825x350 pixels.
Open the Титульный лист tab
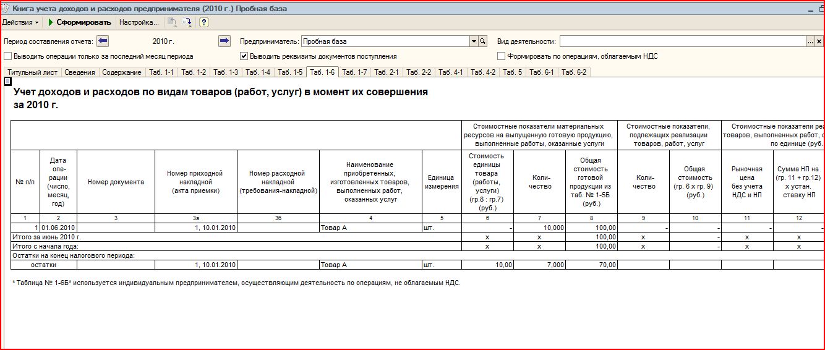click(x=32, y=72)
